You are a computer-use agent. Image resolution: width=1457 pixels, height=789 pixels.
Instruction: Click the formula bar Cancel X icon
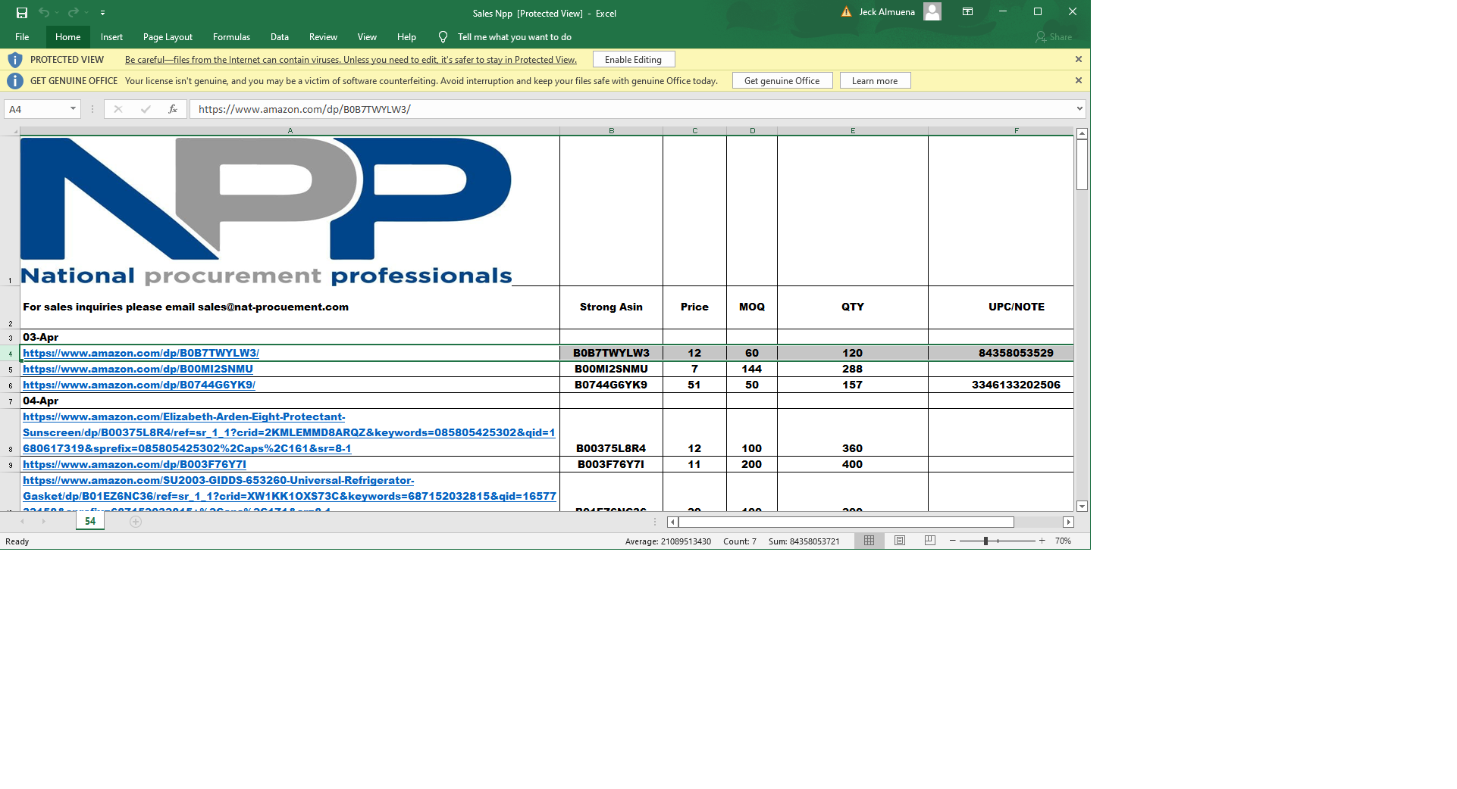pos(118,109)
